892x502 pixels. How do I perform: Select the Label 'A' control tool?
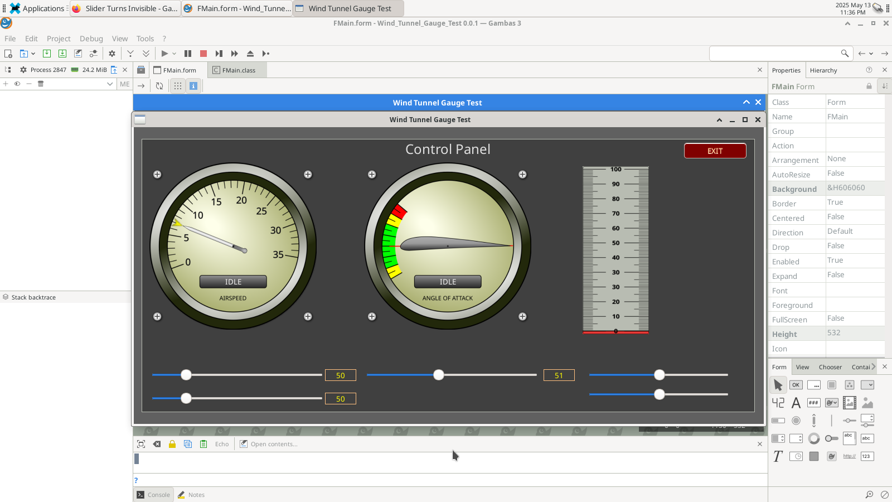coord(796,403)
